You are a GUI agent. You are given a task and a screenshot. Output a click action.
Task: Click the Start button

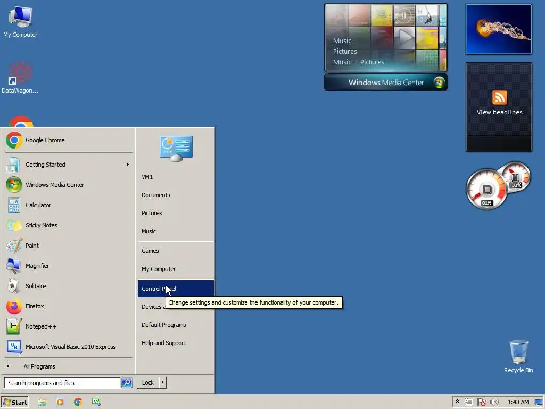[14, 402]
